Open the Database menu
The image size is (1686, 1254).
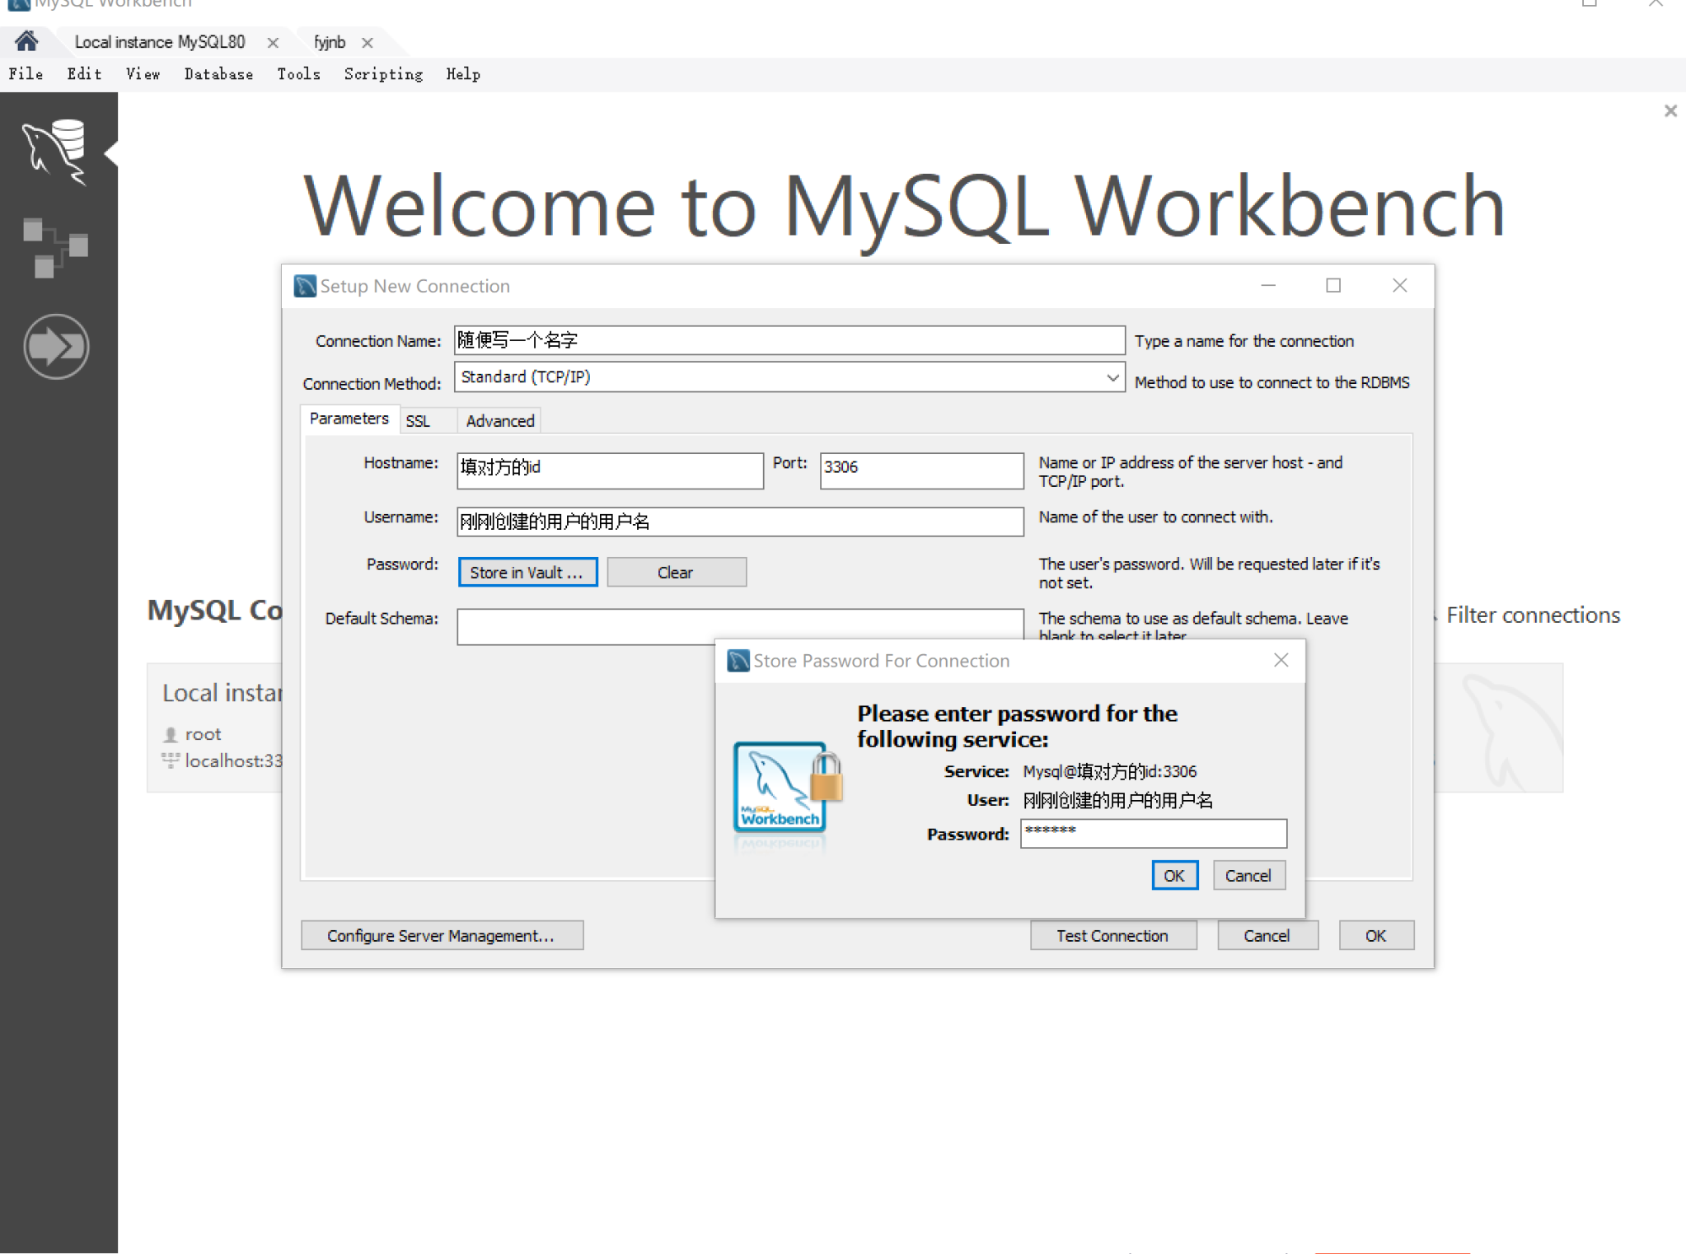(x=218, y=74)
